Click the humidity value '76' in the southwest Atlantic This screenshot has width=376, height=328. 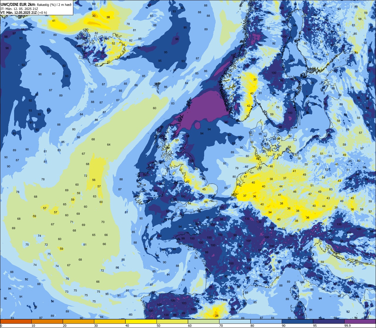(67, 279)
